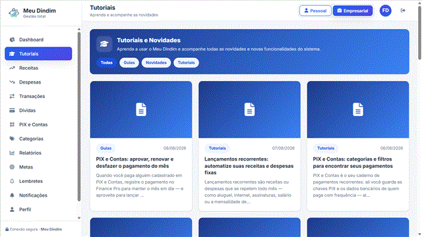Click the Transações swap arrows icon
422x237 pixels.
(12, 96)
